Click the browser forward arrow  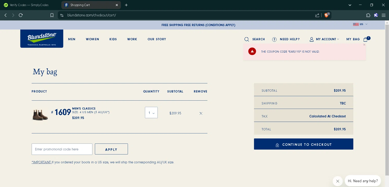pyautogui.click(x=13, y=15)
